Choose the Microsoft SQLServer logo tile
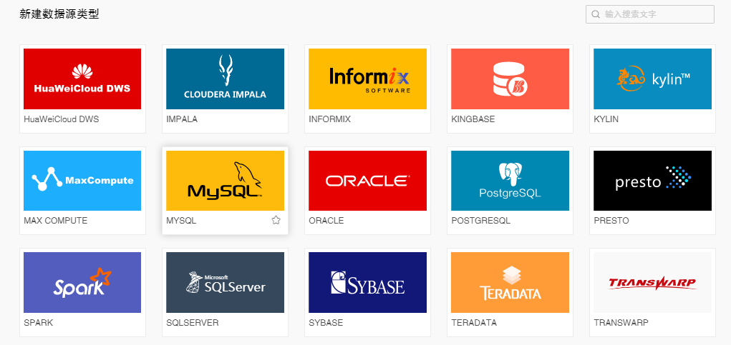This screenshot has height=345, width=731. pos(226,282)
